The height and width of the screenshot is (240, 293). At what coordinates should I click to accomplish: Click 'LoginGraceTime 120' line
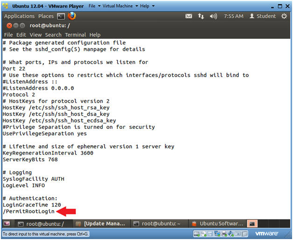pyautogui.click(x=32, y=205)
